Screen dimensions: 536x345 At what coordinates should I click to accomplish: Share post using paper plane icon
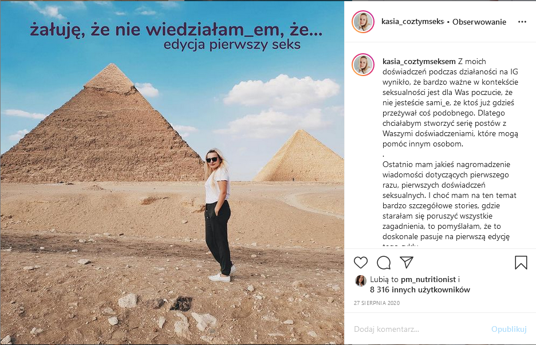(407, 262)
